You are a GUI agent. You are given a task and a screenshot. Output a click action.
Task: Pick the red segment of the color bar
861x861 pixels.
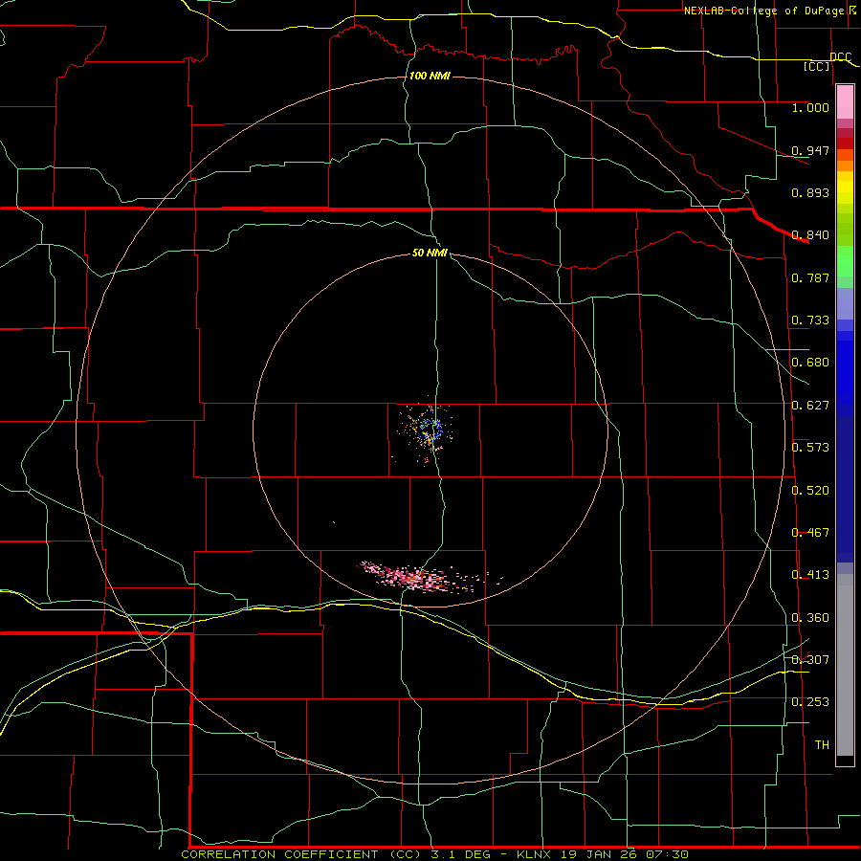(x=845, y=143)
